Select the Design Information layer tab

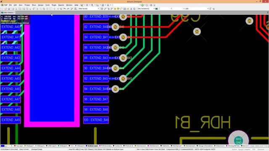click(205, 146)
